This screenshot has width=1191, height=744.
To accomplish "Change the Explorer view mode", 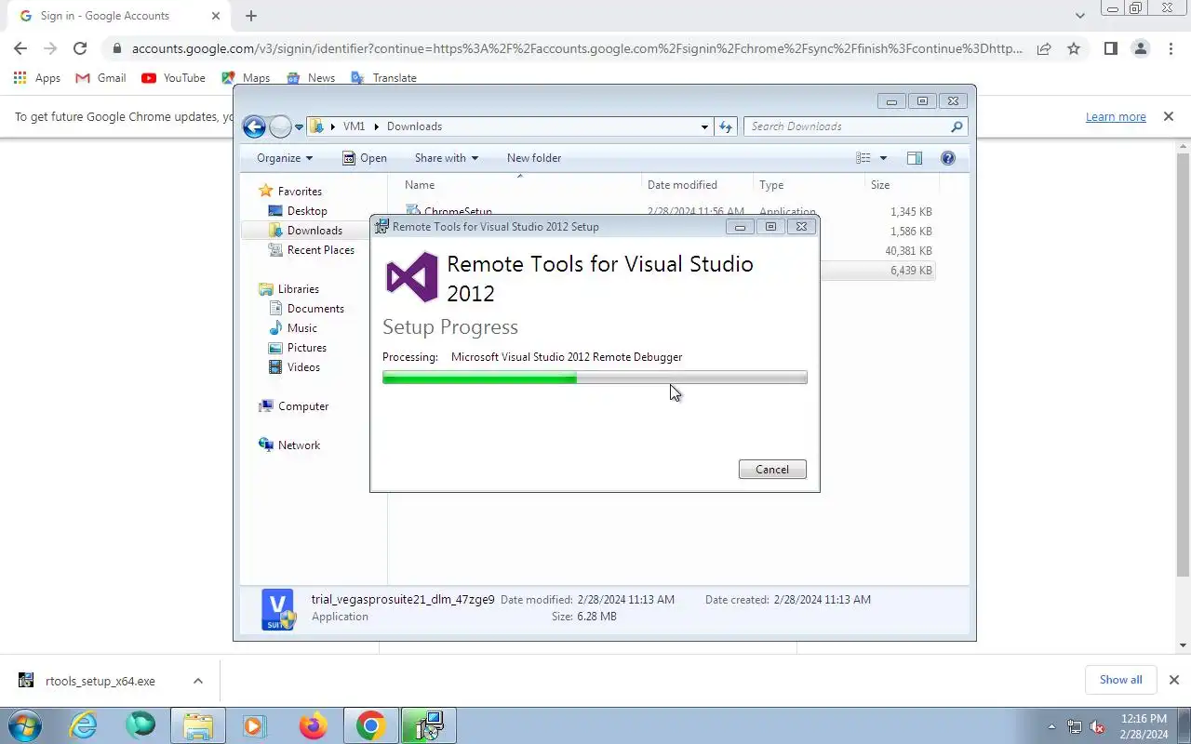I will click(863, 158).
